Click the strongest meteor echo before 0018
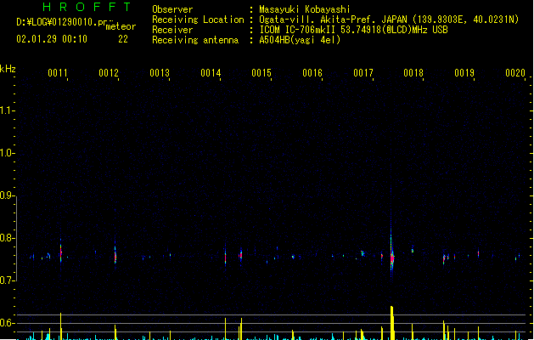This screenshot has height=340, width=534. tap(391, 258)
